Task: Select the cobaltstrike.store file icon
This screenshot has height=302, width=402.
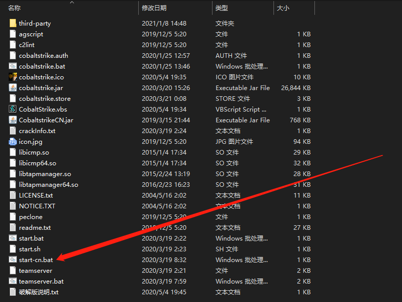Action: (x=13, y=98)
